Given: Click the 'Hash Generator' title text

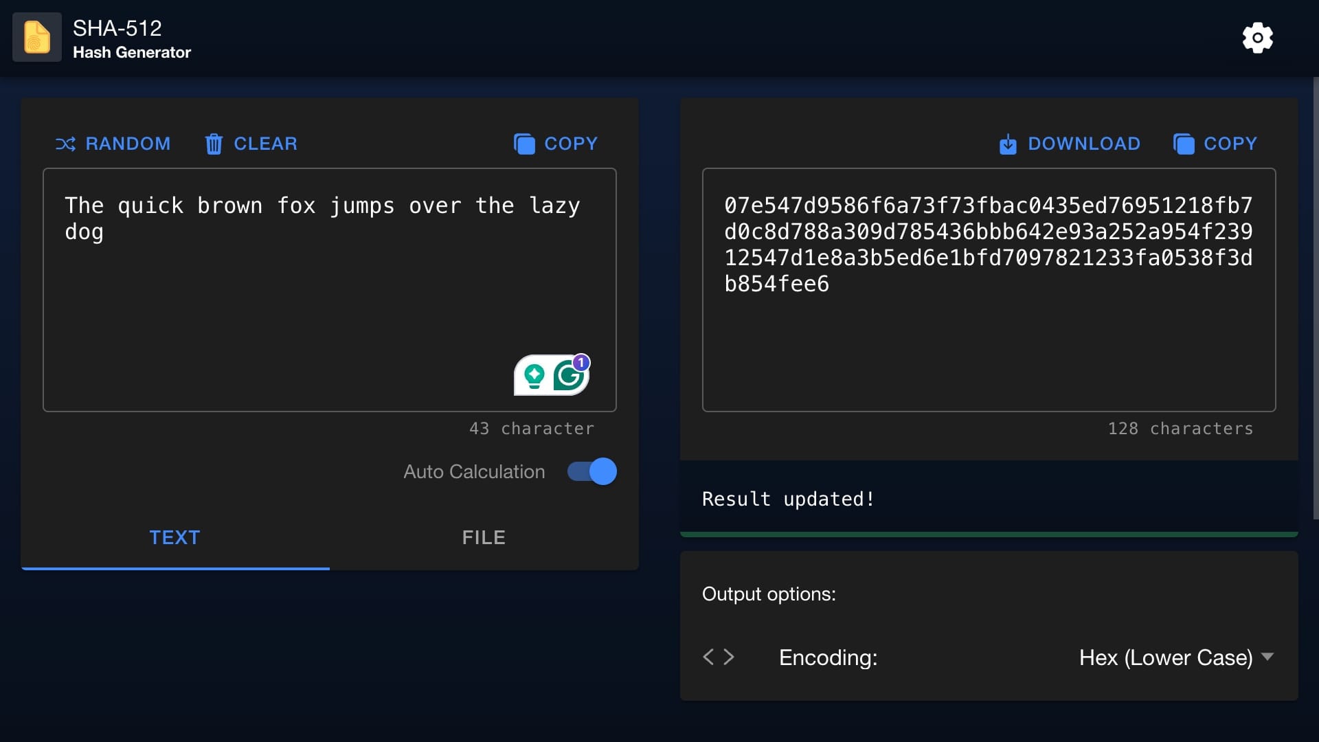Looking at the screenshot, I should [132, 52].
